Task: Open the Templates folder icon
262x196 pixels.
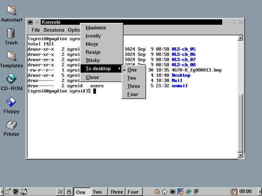Action: coord(11,56)
